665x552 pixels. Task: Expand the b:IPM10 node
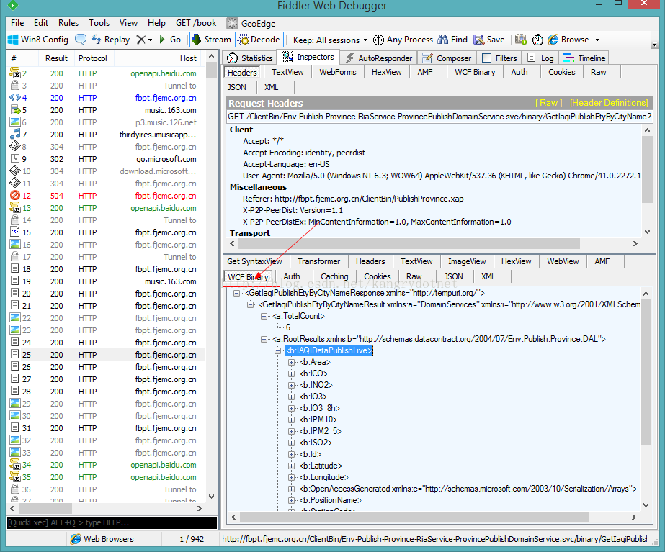point(291,420)
